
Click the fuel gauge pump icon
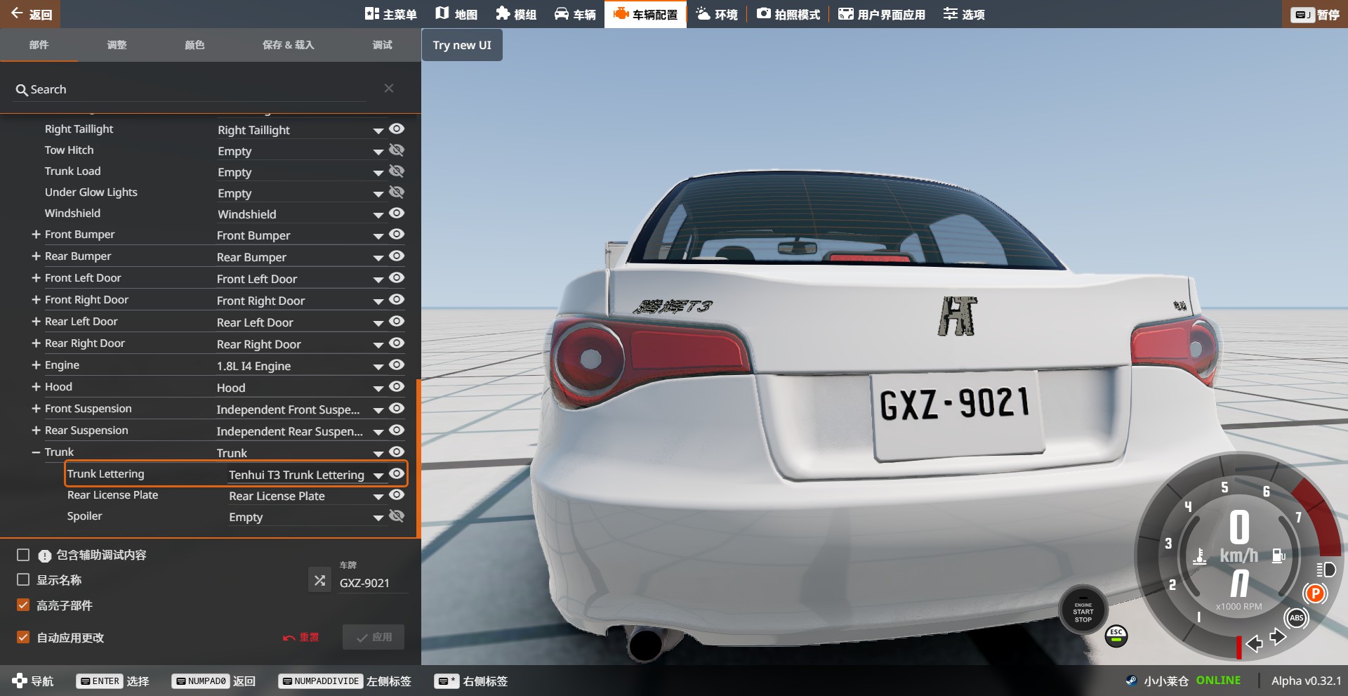(1278, 556)
